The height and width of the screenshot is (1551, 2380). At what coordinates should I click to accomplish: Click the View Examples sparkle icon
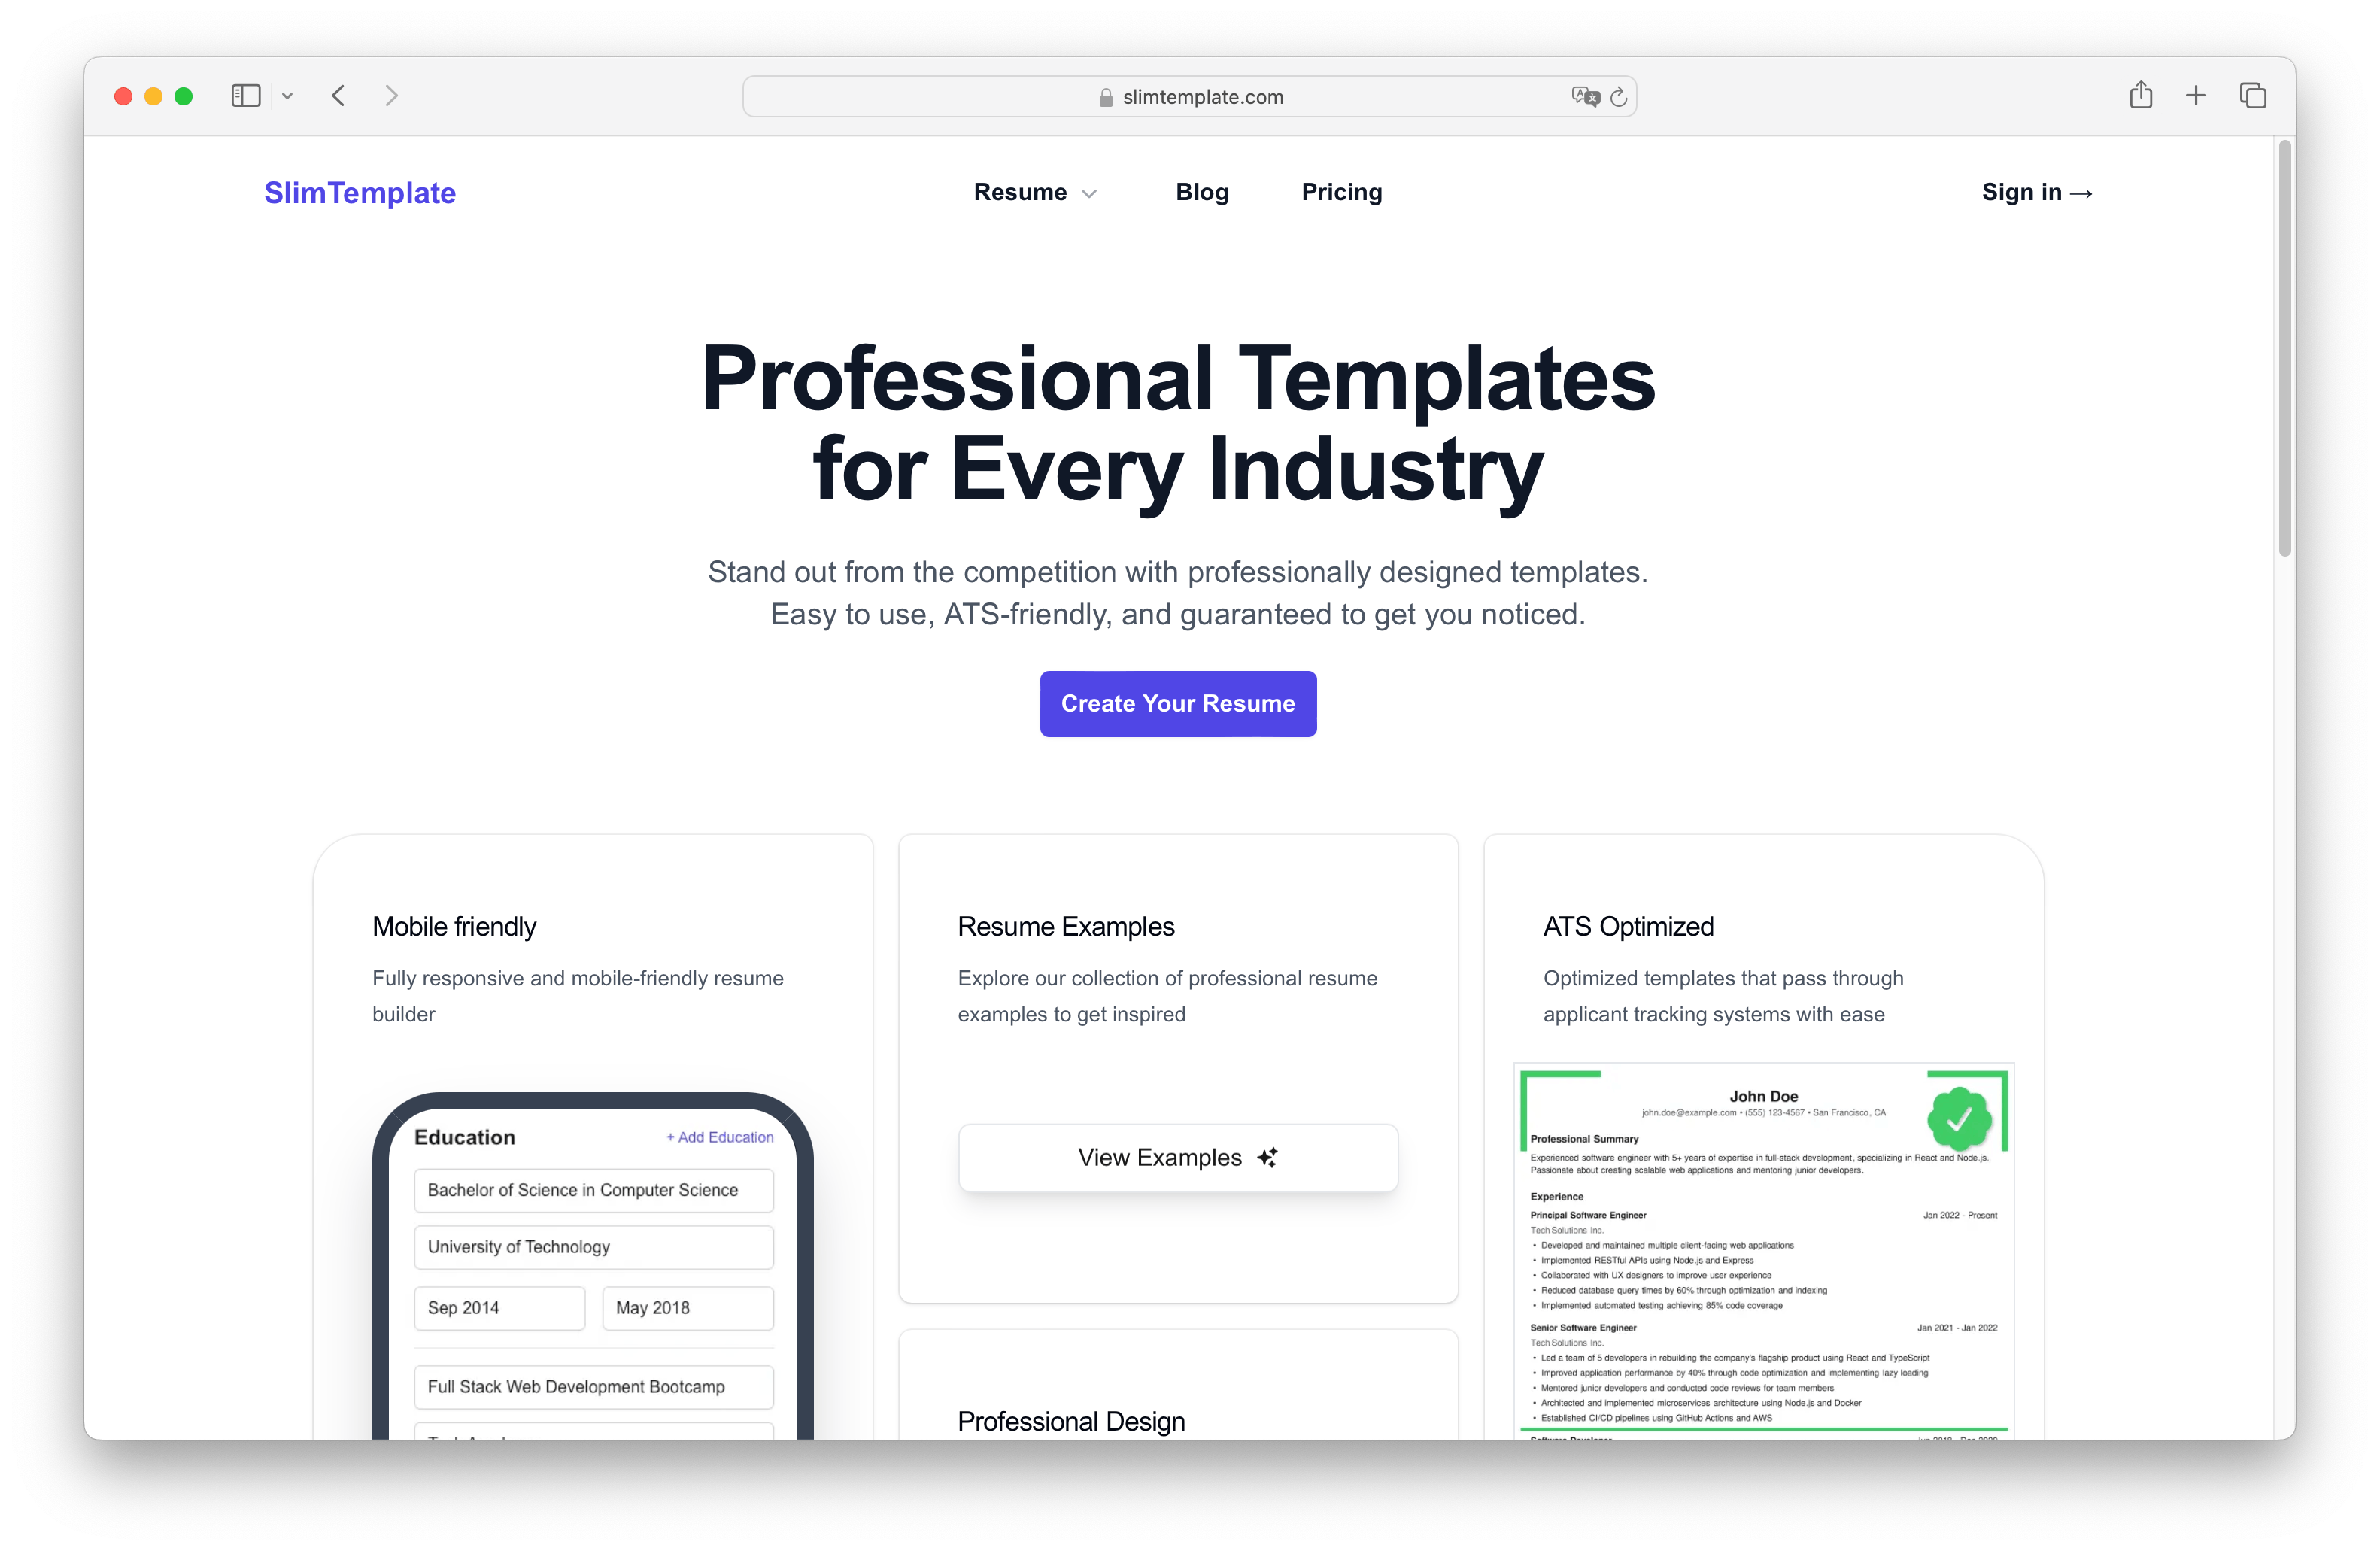click(1266, 1154)
